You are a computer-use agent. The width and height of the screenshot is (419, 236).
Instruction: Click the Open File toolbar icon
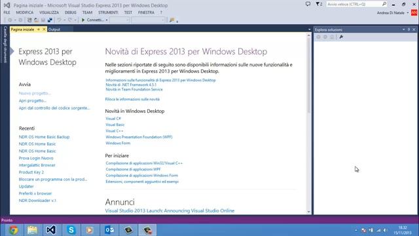pos(36,20)
